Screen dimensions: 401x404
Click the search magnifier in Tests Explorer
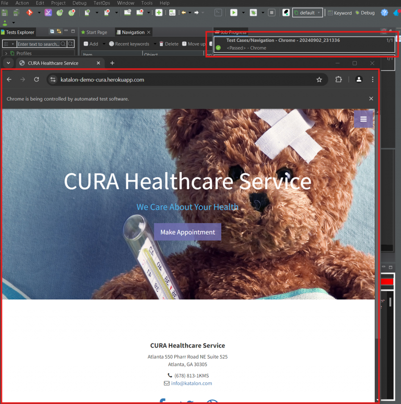coord(63,44)
